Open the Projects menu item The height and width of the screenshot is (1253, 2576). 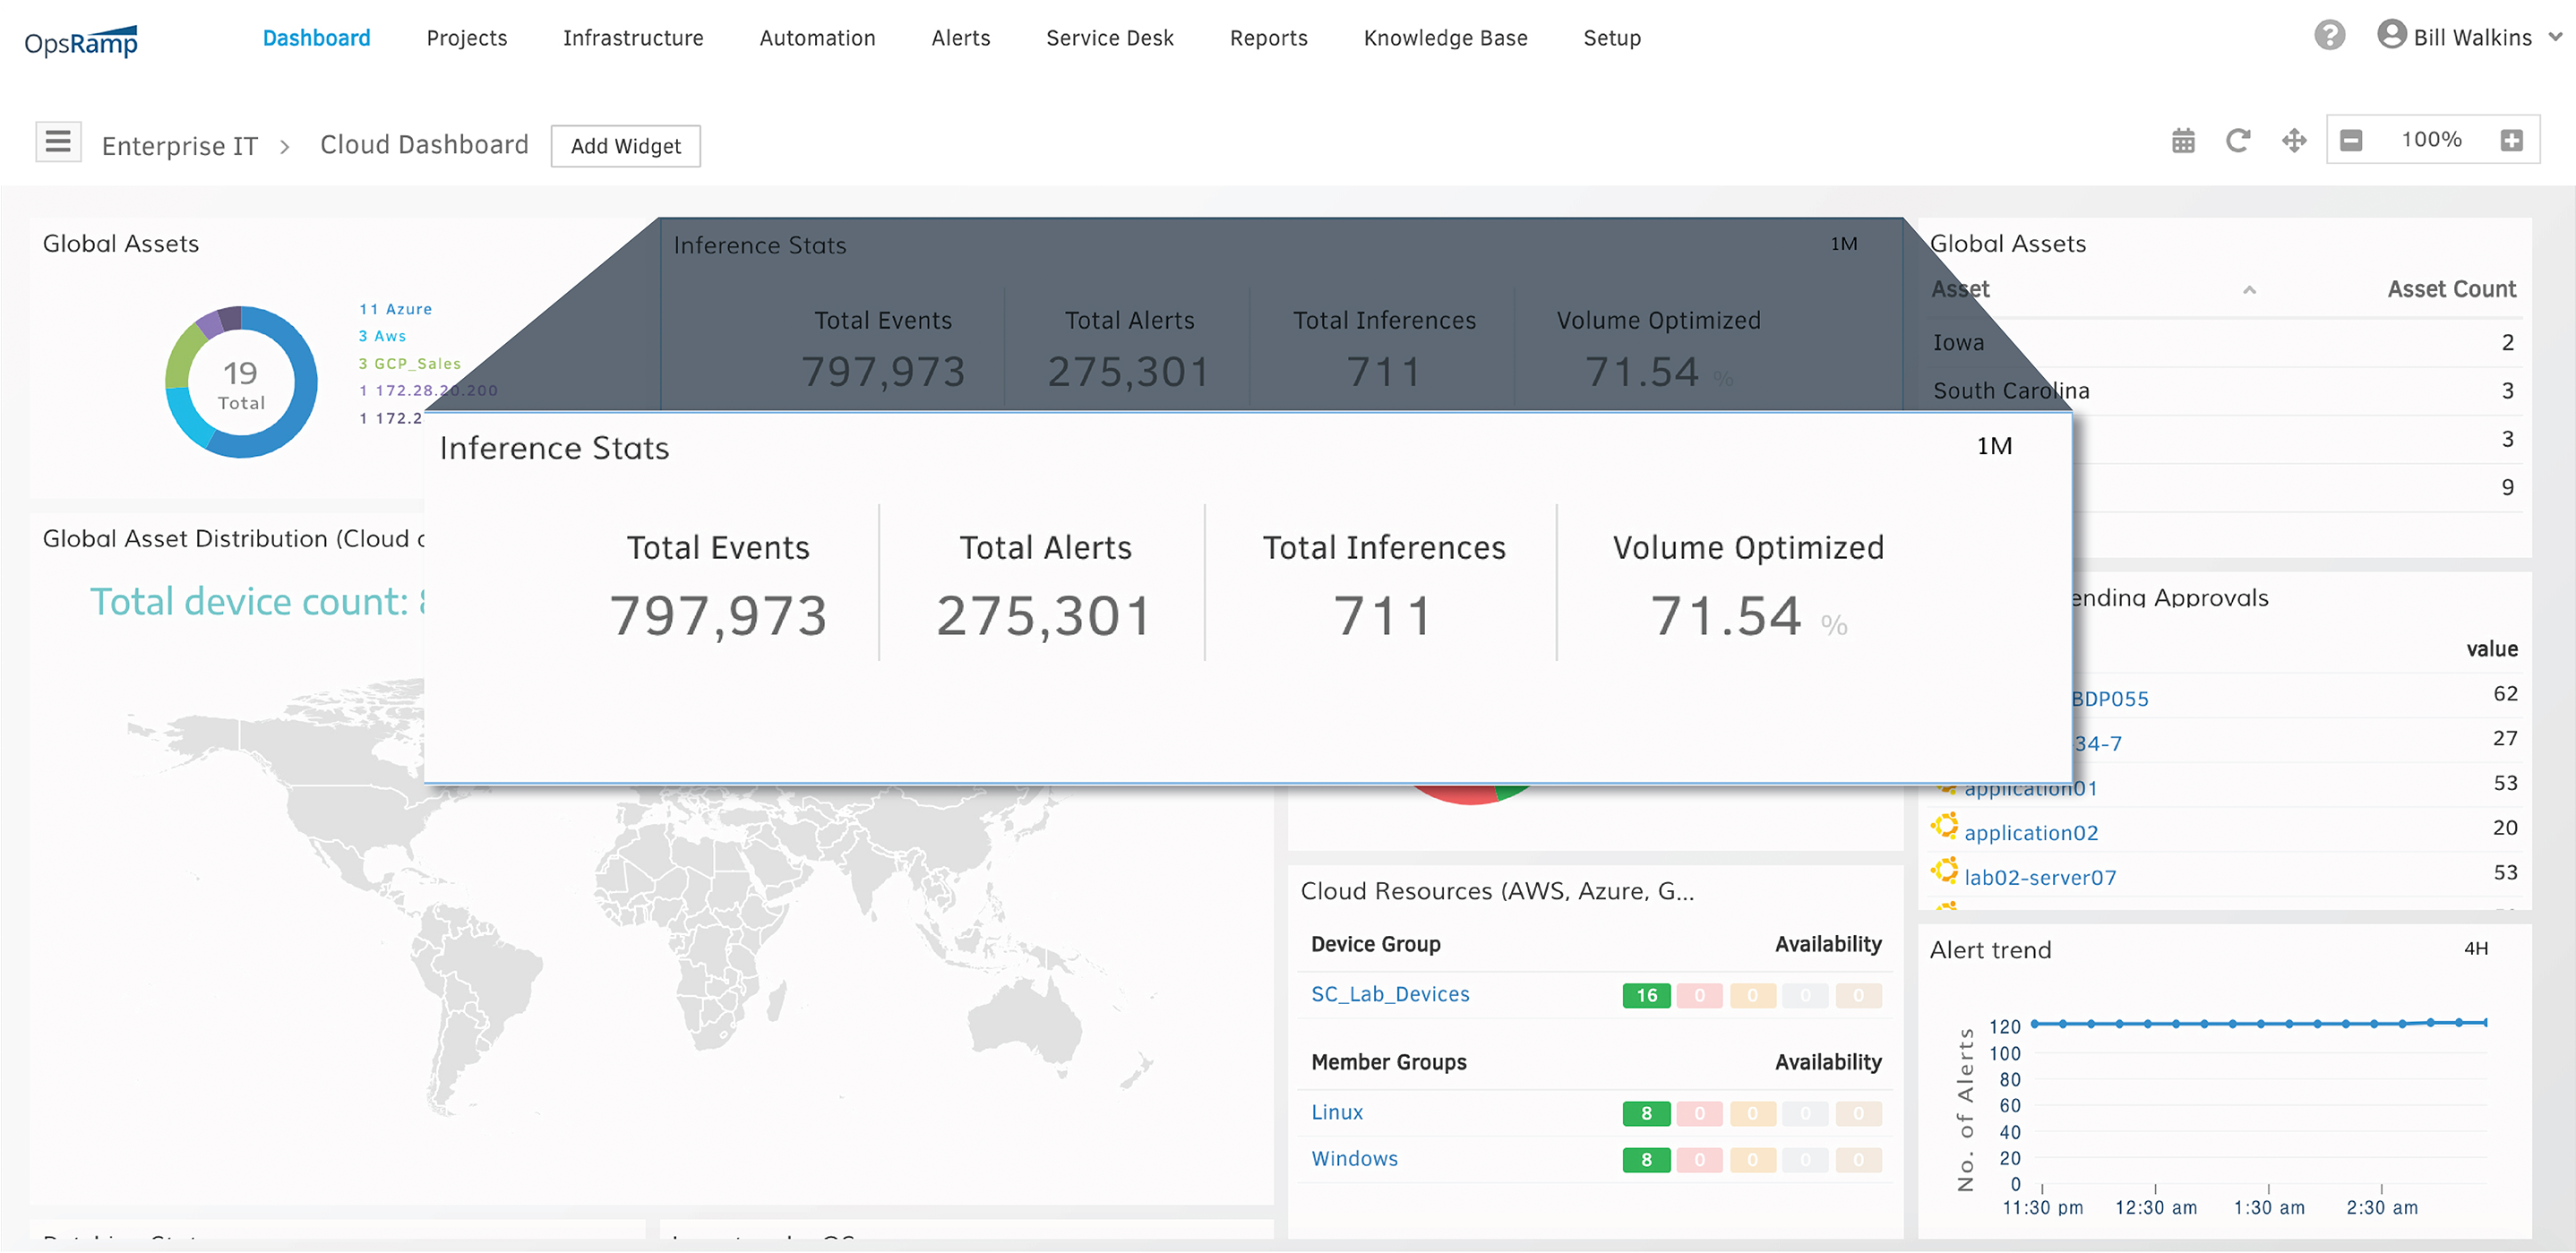pyautogui.click(x=463, y=38)
